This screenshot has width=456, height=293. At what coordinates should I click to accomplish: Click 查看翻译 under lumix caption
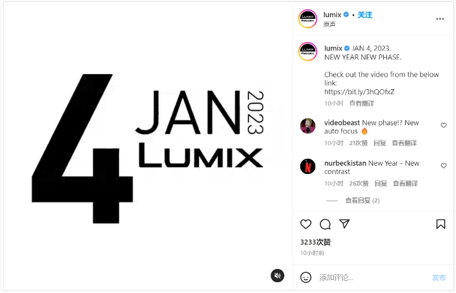[x=362, y=103]
